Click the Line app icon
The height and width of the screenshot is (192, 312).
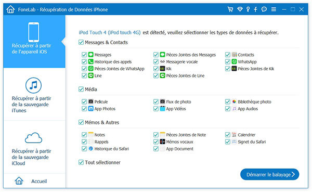pos(90,75)
